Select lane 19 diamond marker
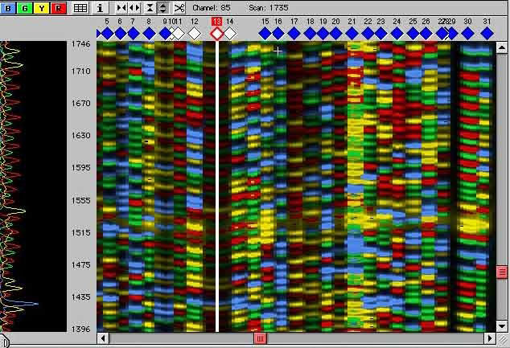Viewport: 510px width, 348px height. 323,34
